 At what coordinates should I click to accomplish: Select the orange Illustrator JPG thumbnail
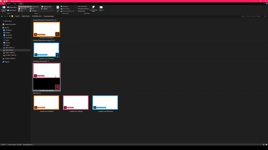[x=46, y=102]
